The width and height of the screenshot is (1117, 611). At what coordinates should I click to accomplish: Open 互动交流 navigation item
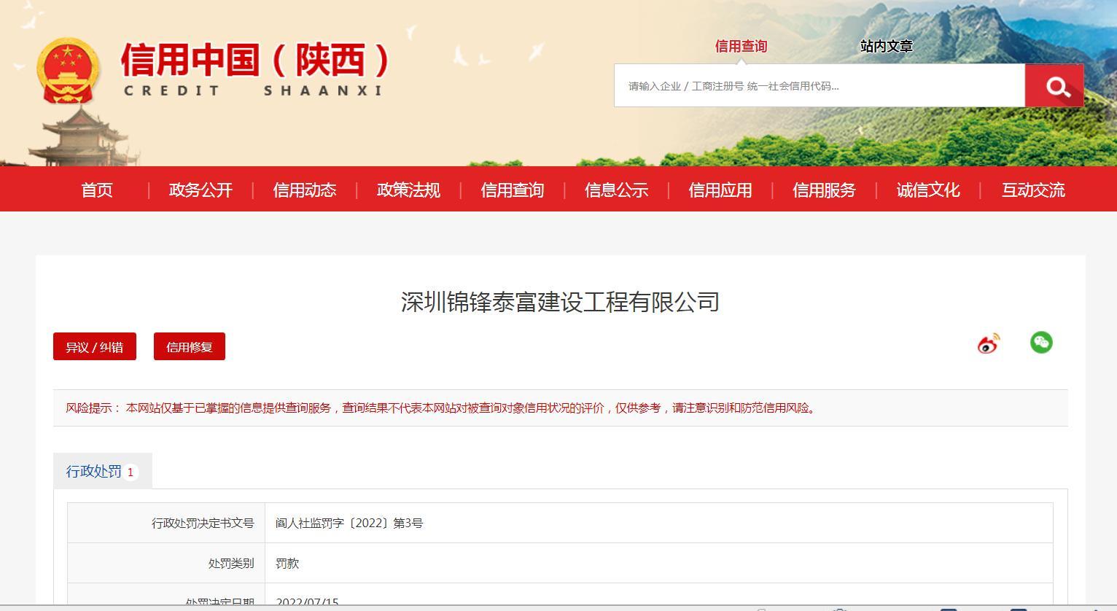(1032, 190)
